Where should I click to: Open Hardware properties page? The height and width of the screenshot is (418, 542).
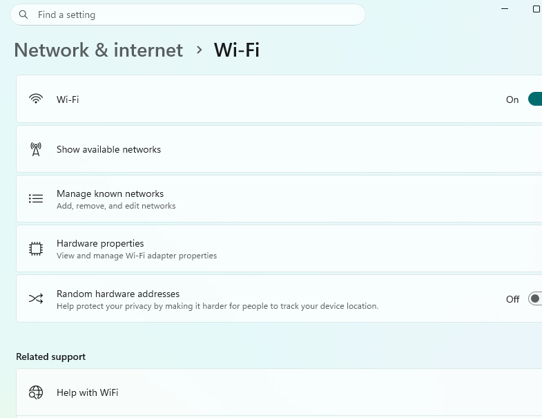coord(279,249)
